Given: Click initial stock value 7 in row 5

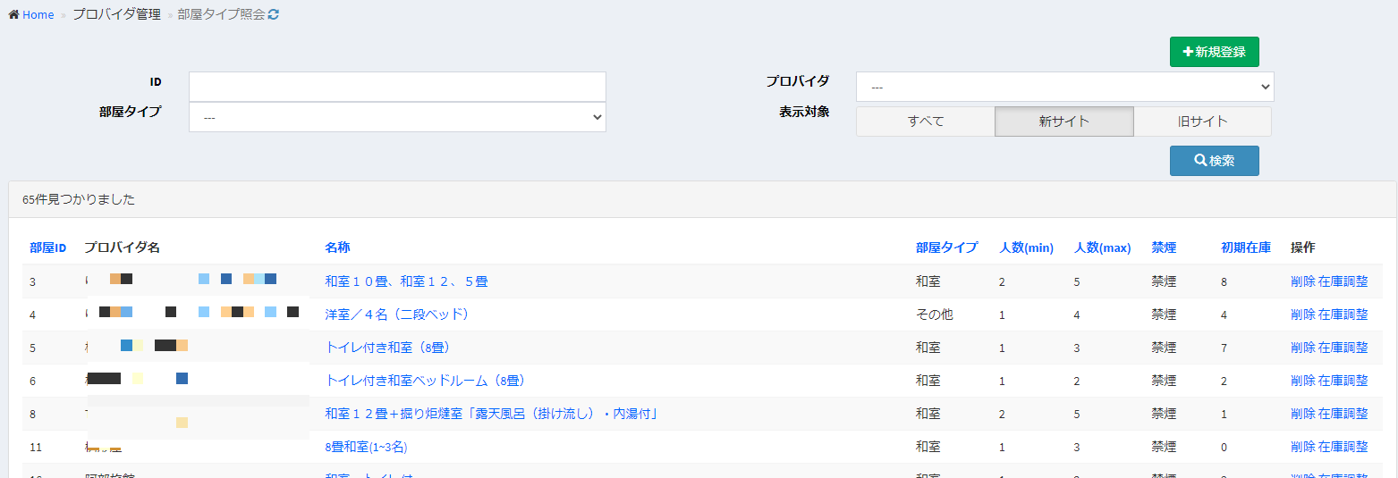Looking at the screenshot, I should tap(1224, 348).
